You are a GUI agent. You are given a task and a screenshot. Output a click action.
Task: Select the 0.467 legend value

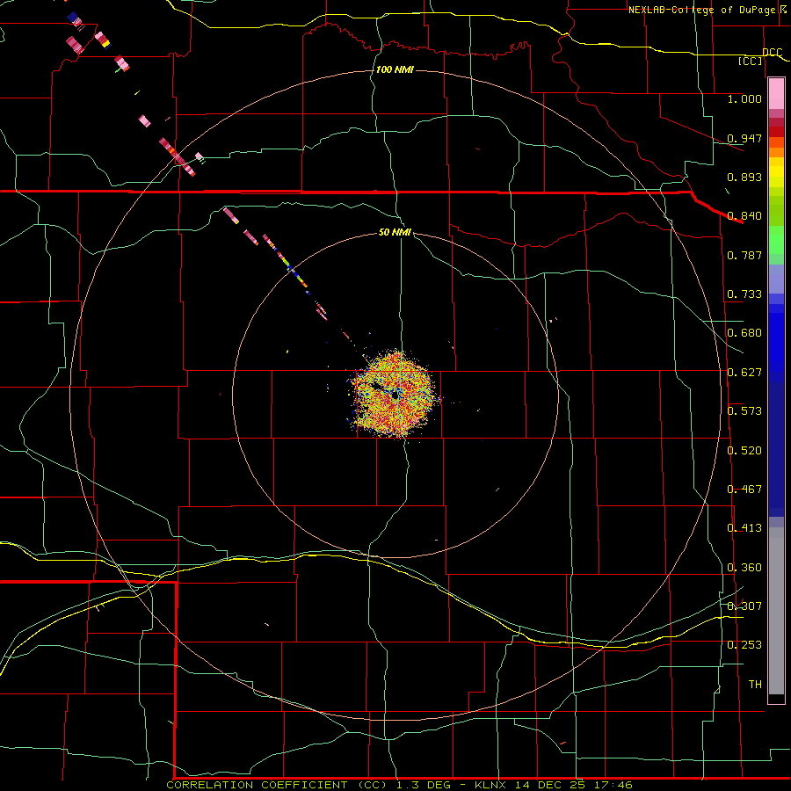744,490
